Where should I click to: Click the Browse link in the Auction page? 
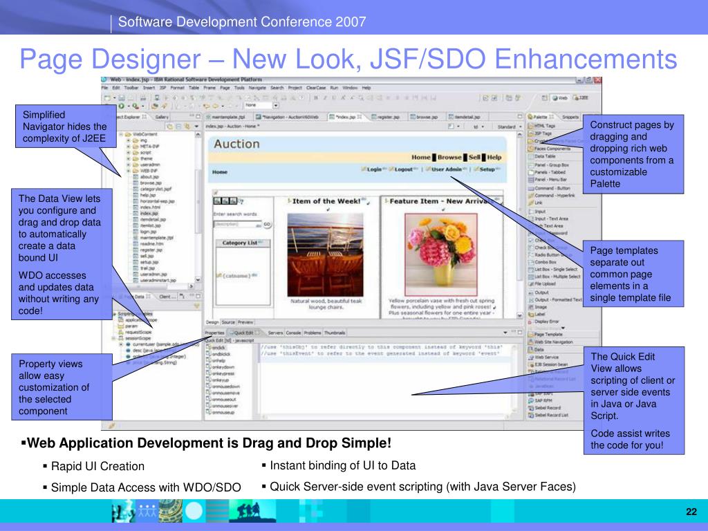449,157
